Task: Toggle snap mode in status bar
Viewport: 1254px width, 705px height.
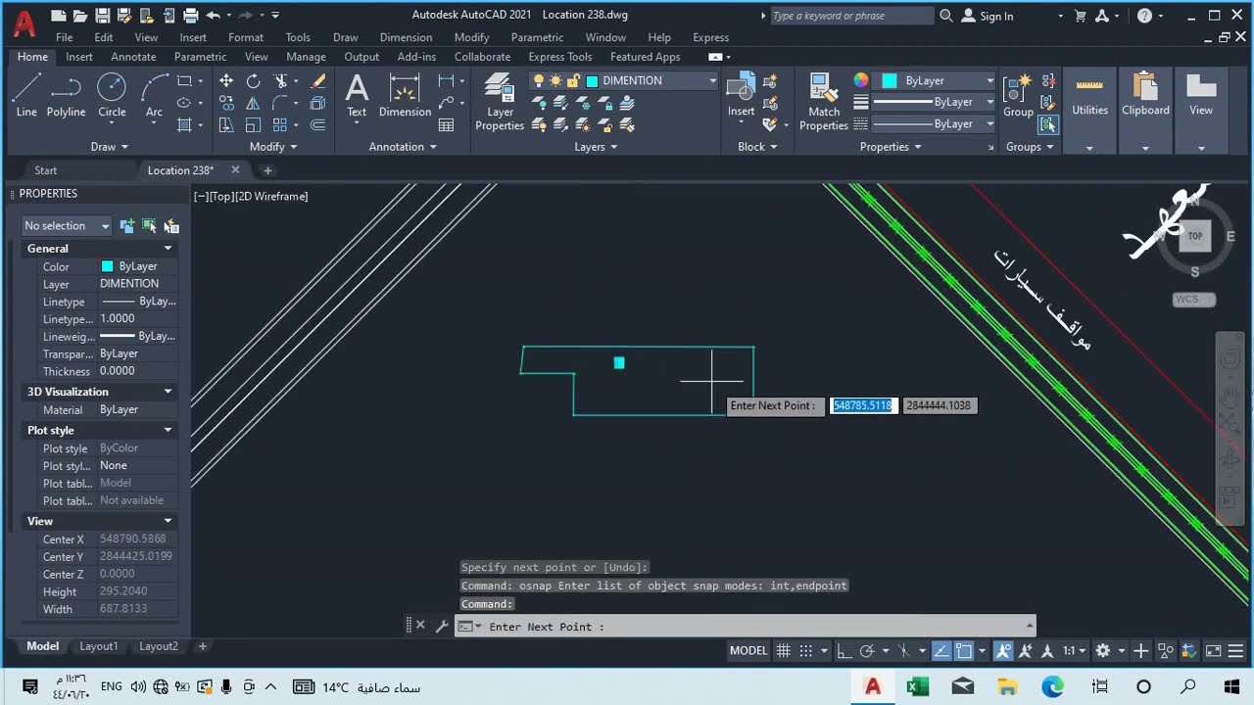Action: point(806,650)
